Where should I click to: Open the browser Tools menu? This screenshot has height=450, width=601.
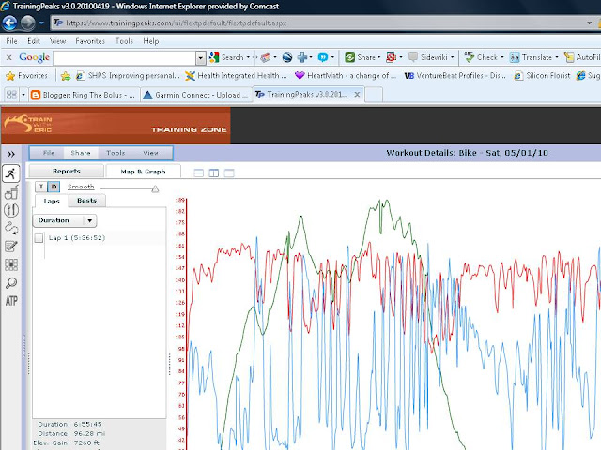[x=124, y=41]
